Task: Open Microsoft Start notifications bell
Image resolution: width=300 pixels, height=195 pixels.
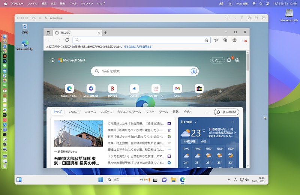Action: coord(229,60)
